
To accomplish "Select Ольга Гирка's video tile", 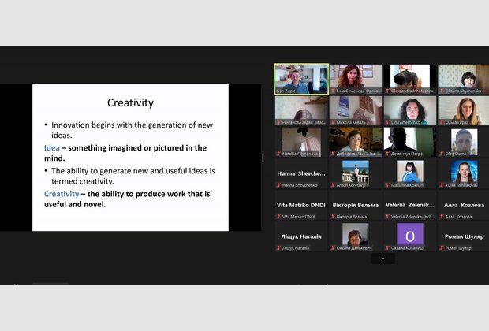I will (x=464, y=110).
